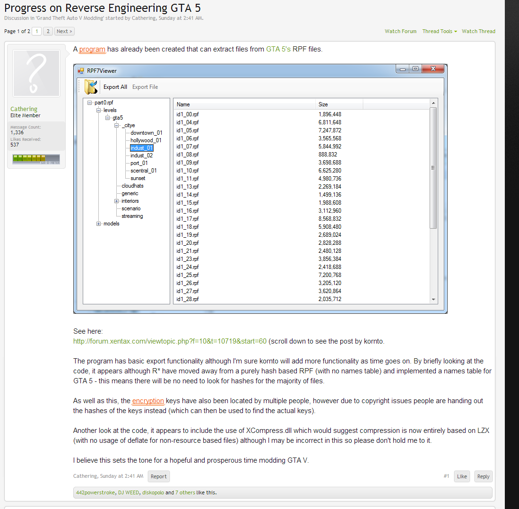Open the underlined 'encryption' link
Screen dimensions: 519x509
coord(148,401)
